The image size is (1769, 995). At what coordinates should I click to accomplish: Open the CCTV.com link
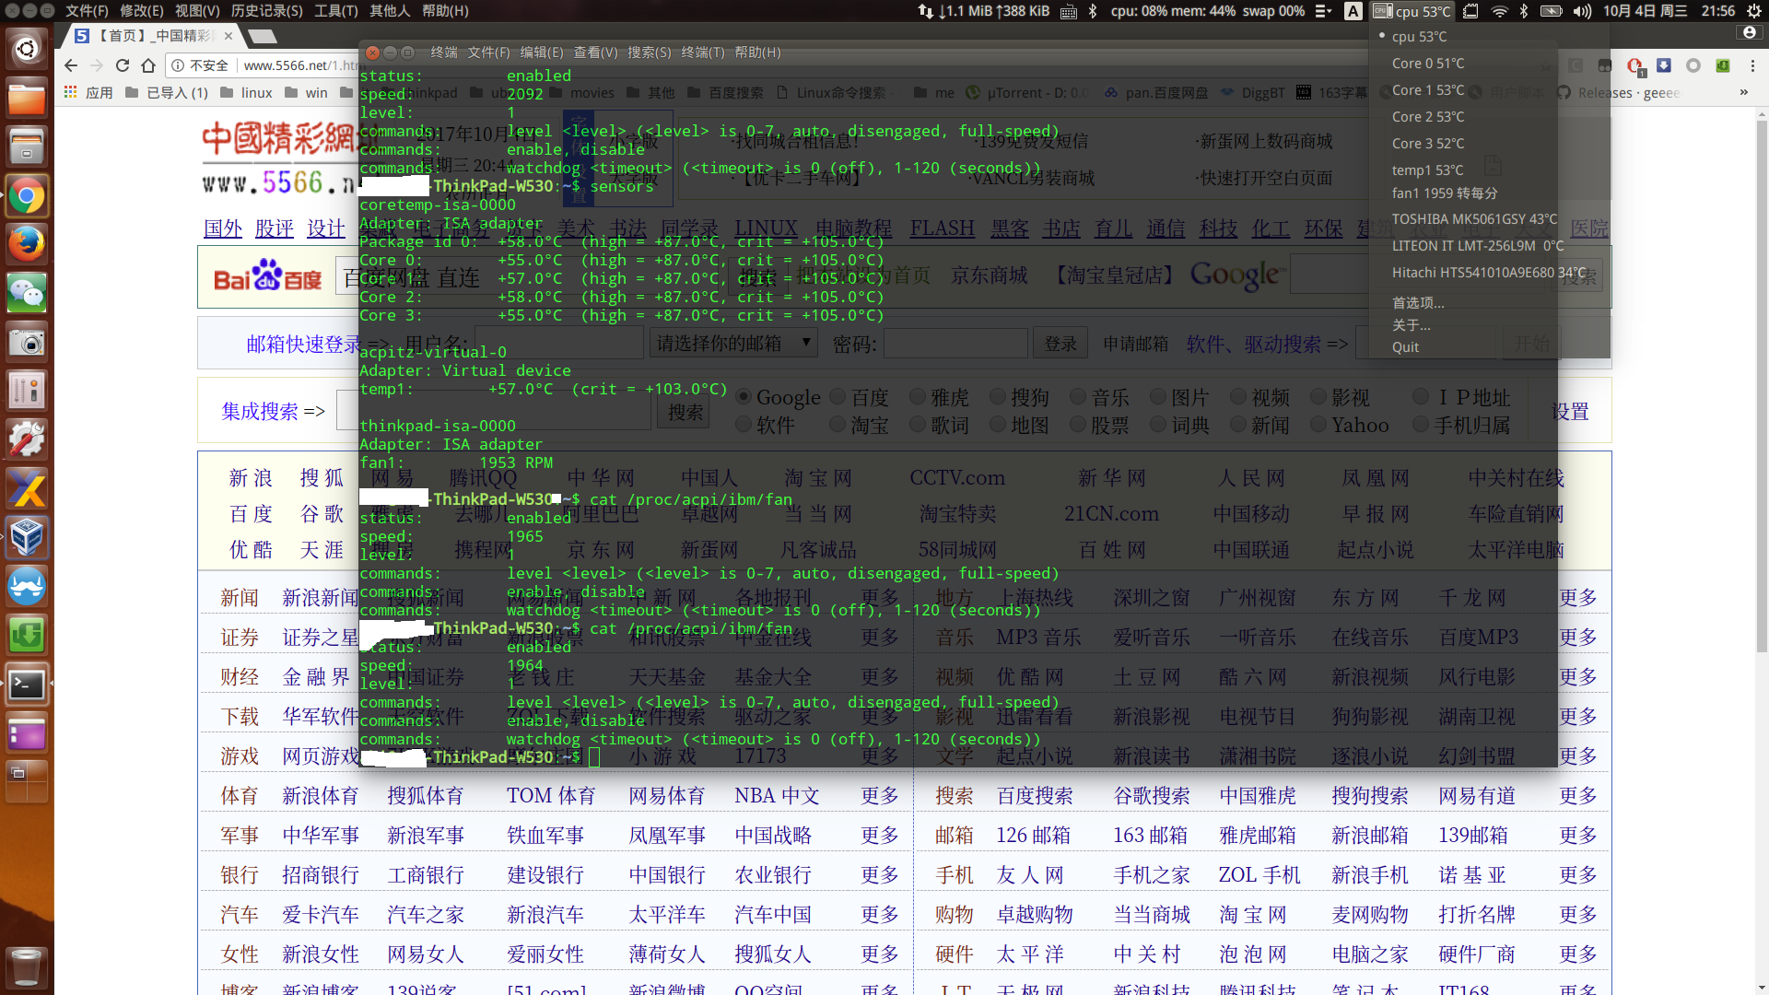pos(956,478)
